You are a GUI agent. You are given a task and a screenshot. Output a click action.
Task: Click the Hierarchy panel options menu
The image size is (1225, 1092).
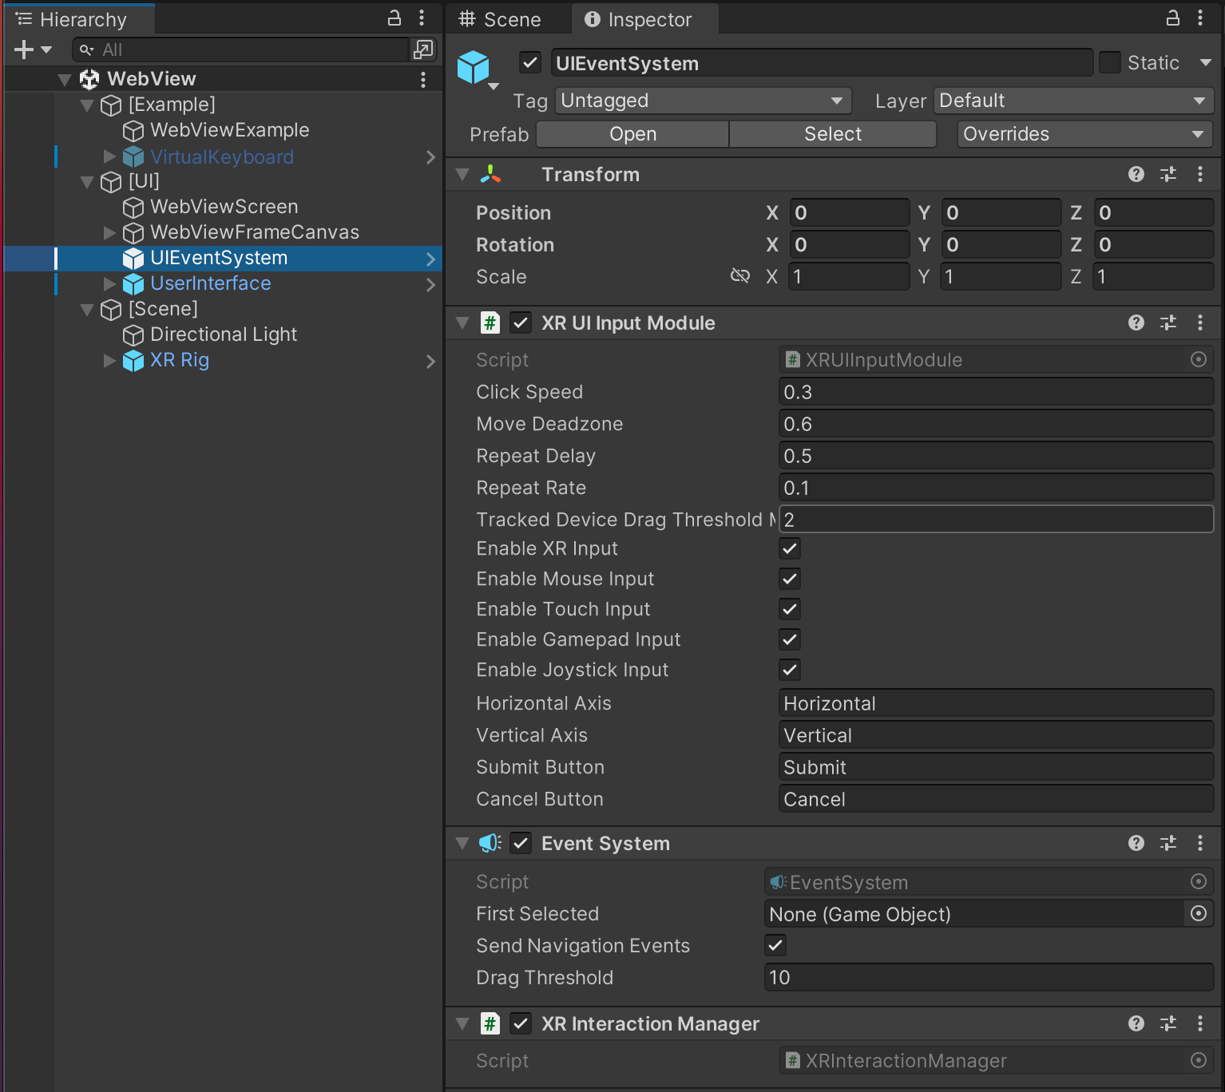422,18
